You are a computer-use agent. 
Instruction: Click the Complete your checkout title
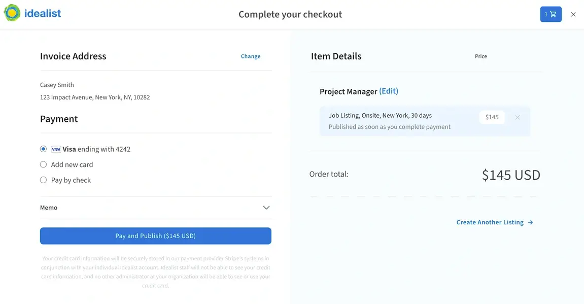(x=290, y=14)
